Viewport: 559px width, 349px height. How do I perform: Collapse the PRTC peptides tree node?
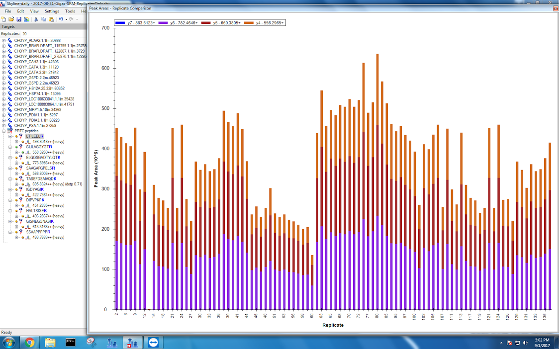4,131
